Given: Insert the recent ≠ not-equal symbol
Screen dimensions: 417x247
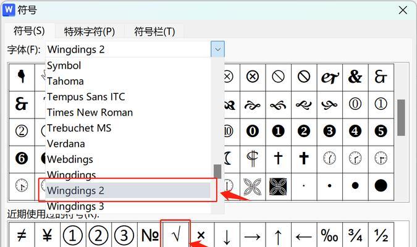Looking at the screenshot, I should click(x=22, y=235).
